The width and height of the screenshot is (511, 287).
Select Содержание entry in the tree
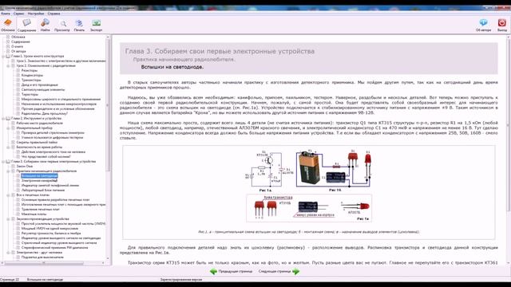coord(21,41)
